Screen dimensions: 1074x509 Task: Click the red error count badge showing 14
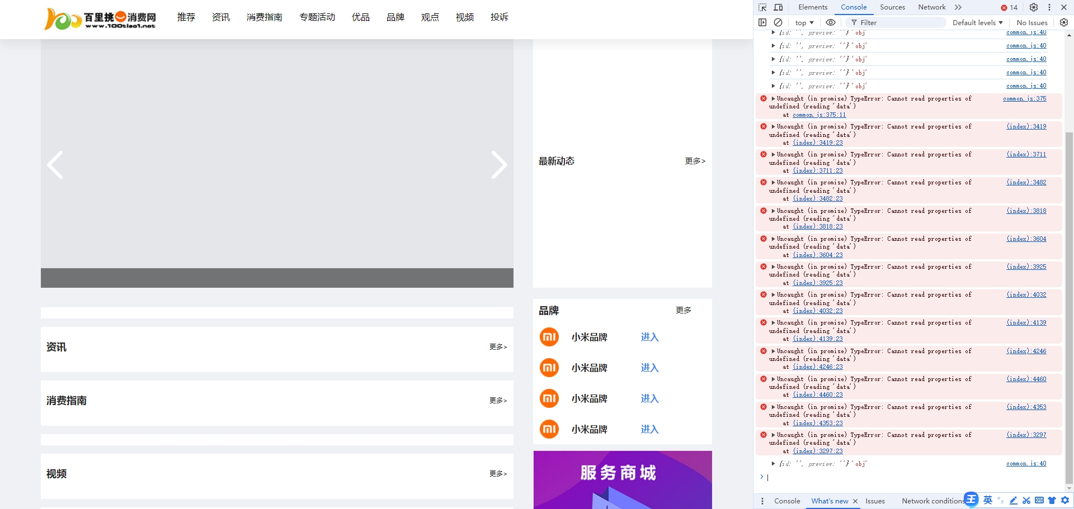click(x=1010, y=7)
